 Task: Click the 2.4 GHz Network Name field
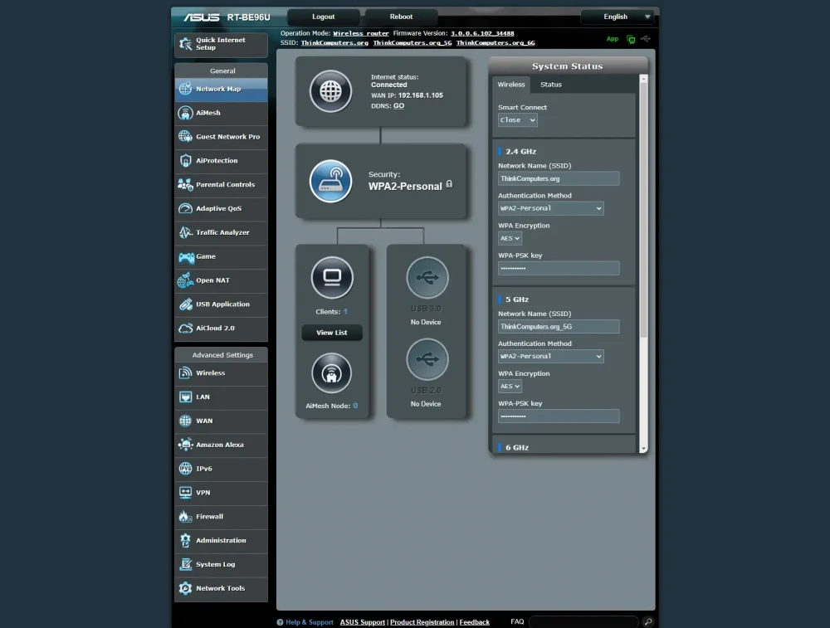tap(559, 179)
